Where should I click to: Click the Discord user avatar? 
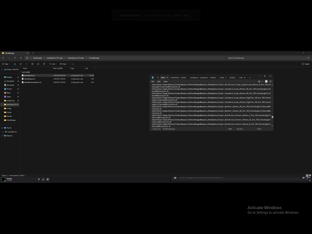[x=3, y=180]
